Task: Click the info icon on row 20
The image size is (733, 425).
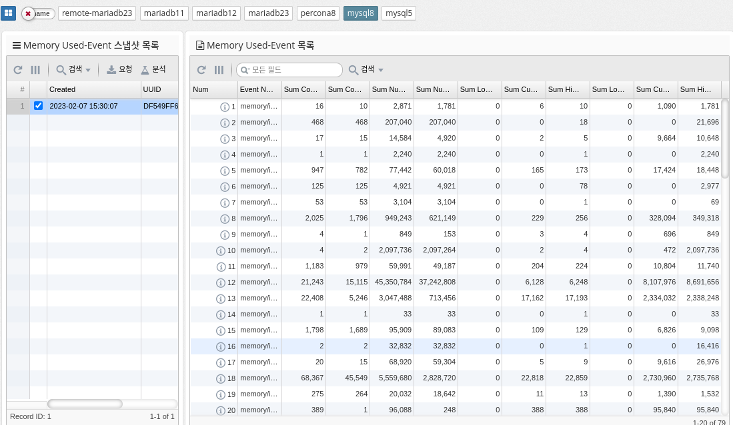Action: point(221,410)
